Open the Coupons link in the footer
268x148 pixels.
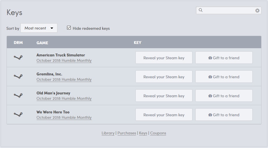[158, 133]
